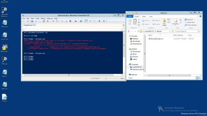Open the Edit menu in PowerShell ISE
Viewport: 207px width, 116px height.
28,19
